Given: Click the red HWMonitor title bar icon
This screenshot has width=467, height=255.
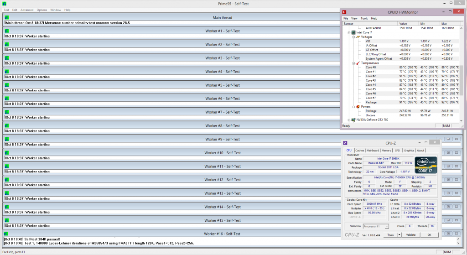Looking at the screenshot, I should point(344,12).
